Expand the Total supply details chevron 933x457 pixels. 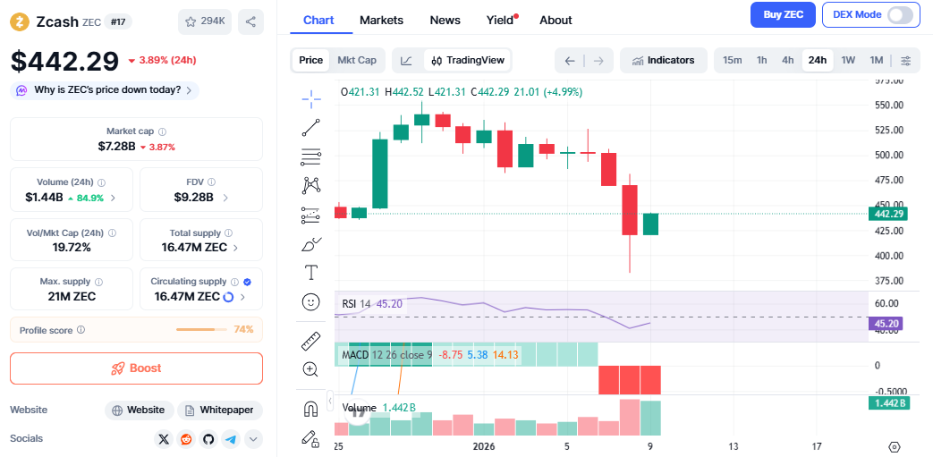click(235, 248)
